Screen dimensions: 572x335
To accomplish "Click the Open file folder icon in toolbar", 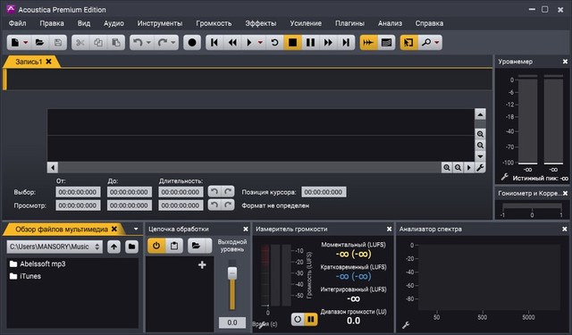I will pos(39,43).
